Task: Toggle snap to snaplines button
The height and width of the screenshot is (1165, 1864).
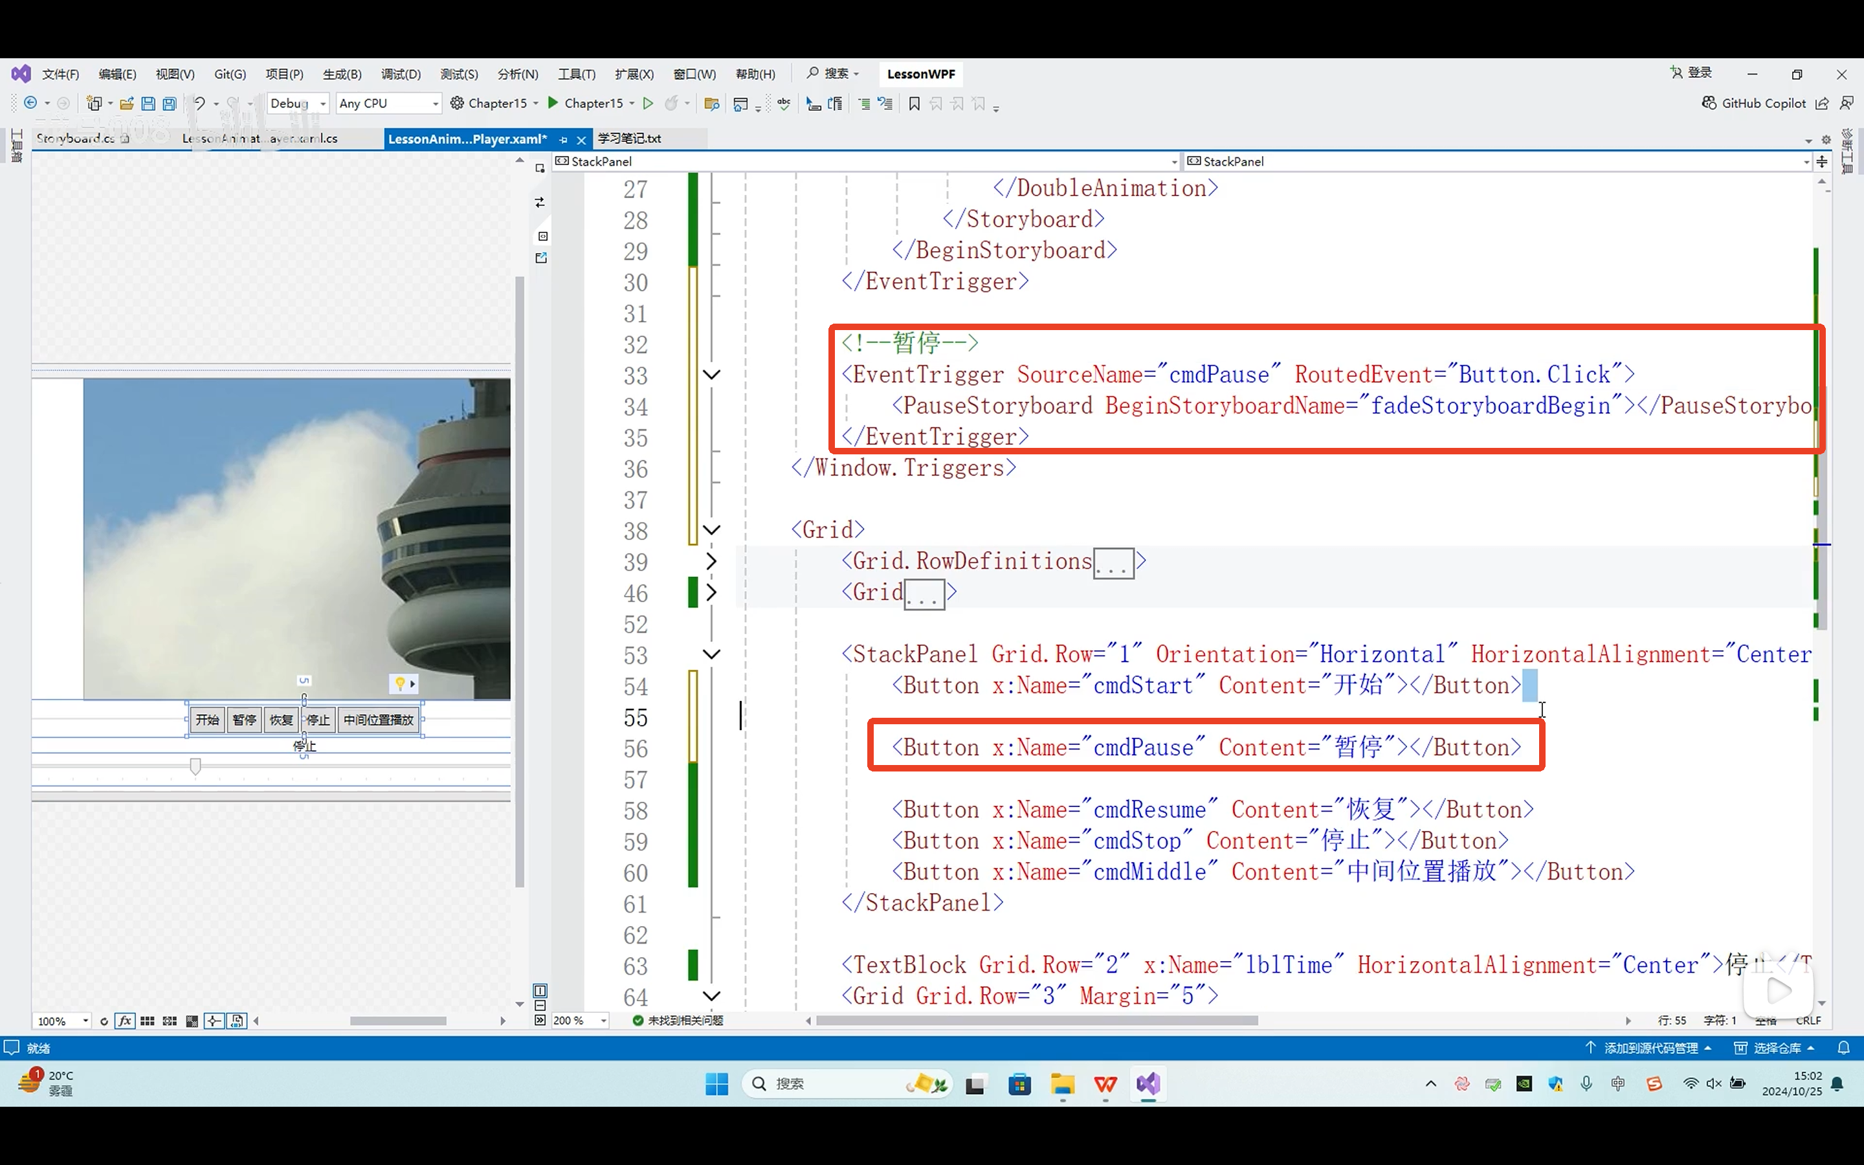Action: (x=214, y=1021)
